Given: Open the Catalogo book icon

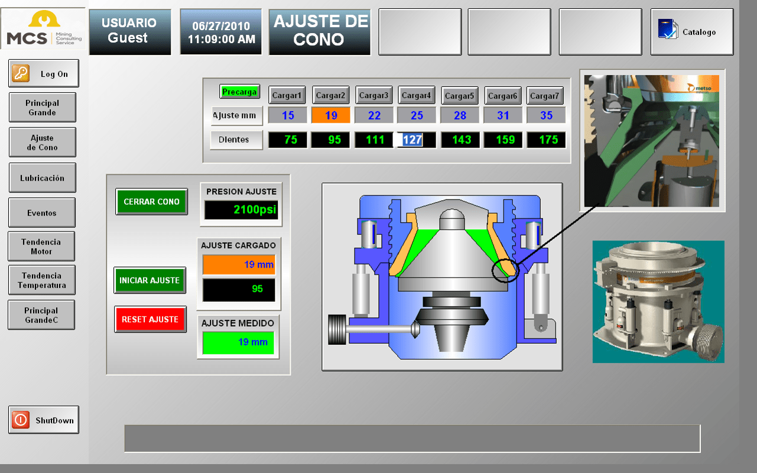Looking at the screenshot, I should (668, 30).
